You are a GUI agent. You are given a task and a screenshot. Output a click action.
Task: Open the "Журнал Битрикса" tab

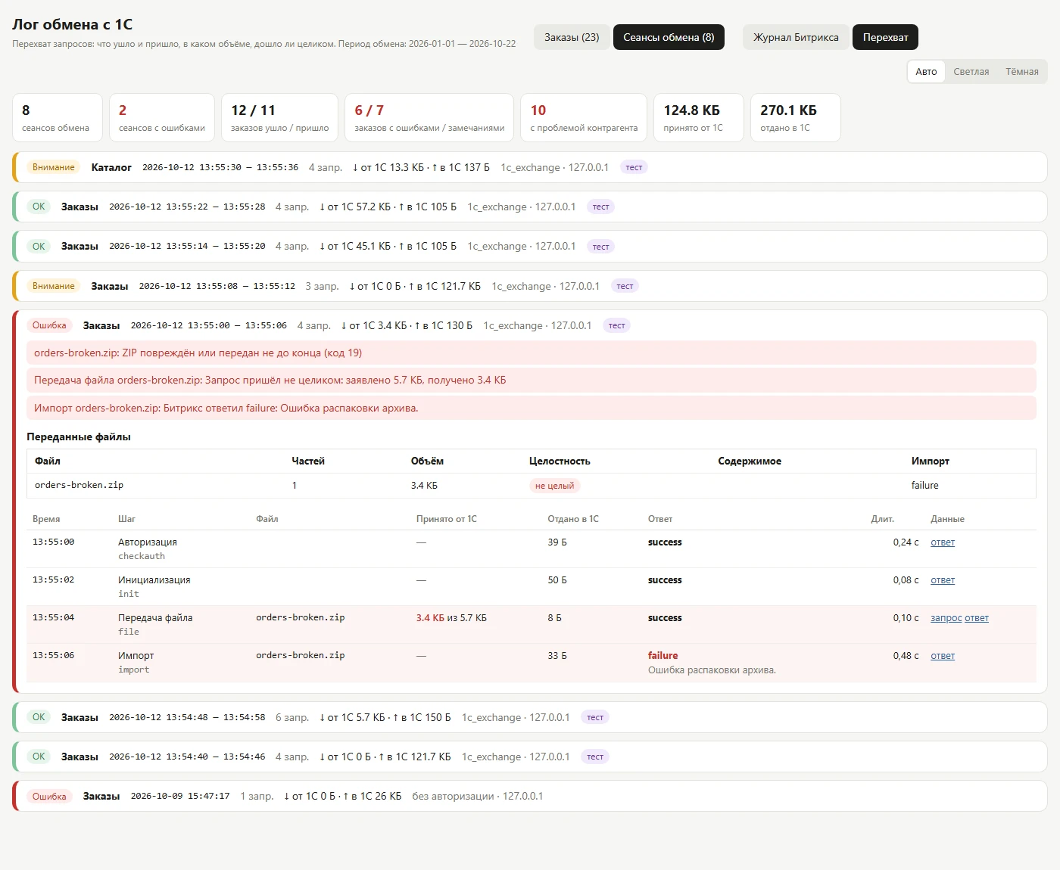click(796, 37)
